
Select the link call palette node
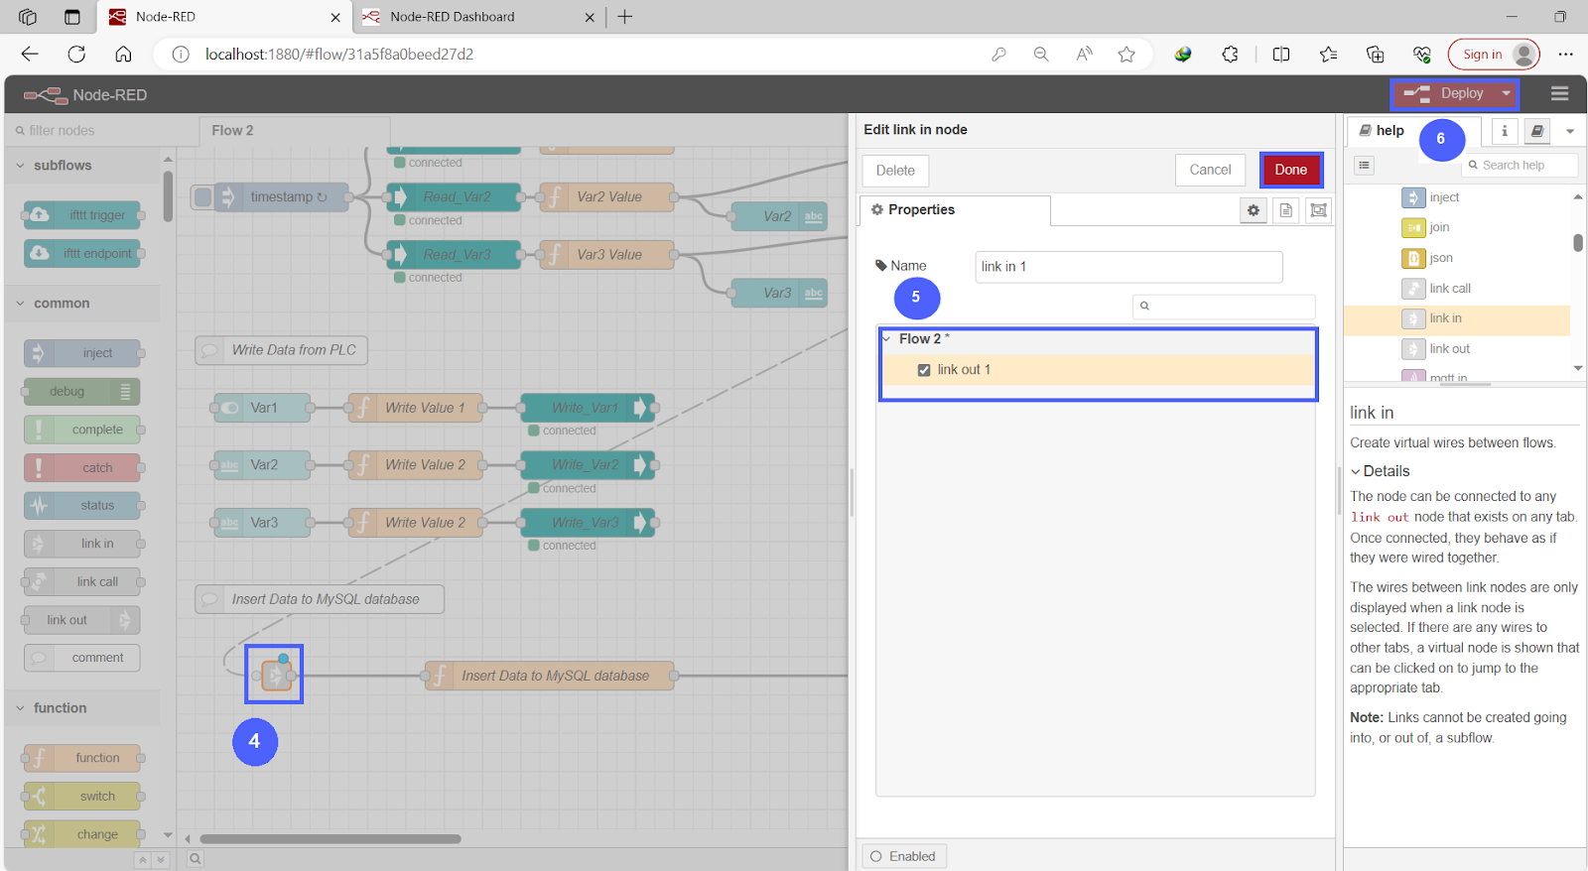[x=82, y=582]
